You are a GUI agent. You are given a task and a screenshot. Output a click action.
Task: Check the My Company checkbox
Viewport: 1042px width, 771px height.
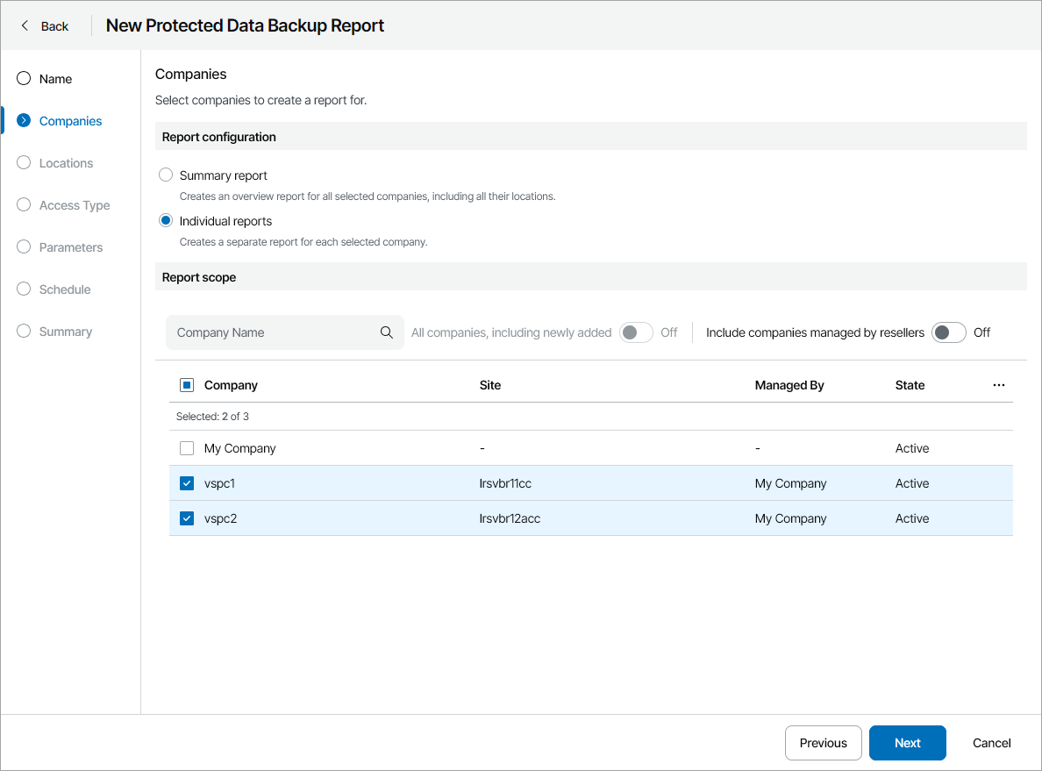187,448
